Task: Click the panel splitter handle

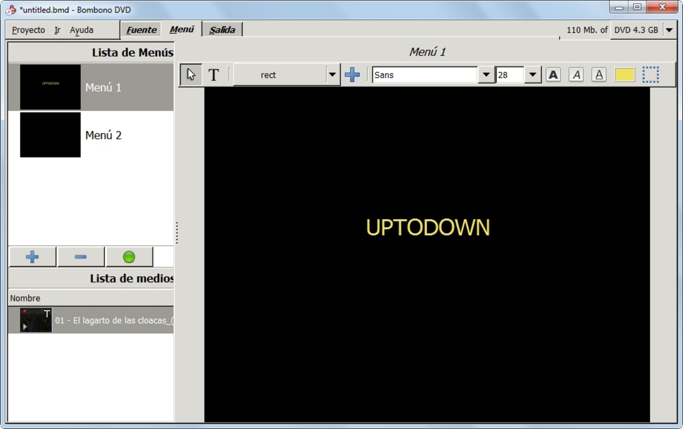Action: [176, 233]
